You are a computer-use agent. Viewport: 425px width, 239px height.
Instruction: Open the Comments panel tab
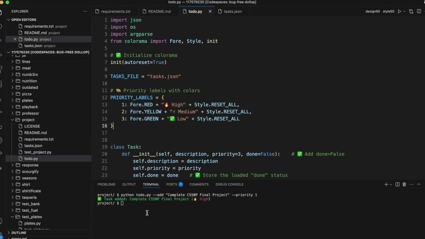pyautogui.click(x=199, y=184)
